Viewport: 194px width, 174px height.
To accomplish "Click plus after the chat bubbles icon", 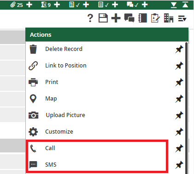I will (145, 5).
